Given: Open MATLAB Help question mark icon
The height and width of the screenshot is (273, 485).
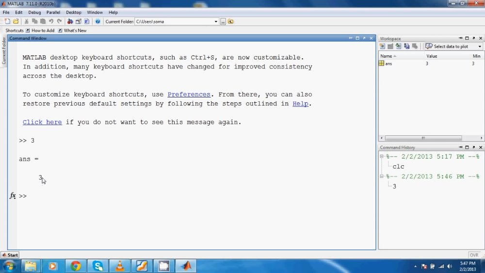Looking at the screenshot, I should [98, 21].
